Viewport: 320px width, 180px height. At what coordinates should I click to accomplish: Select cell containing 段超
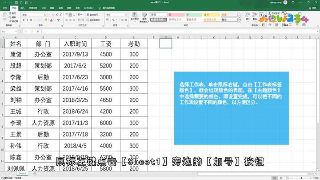(x=16, y=65)
